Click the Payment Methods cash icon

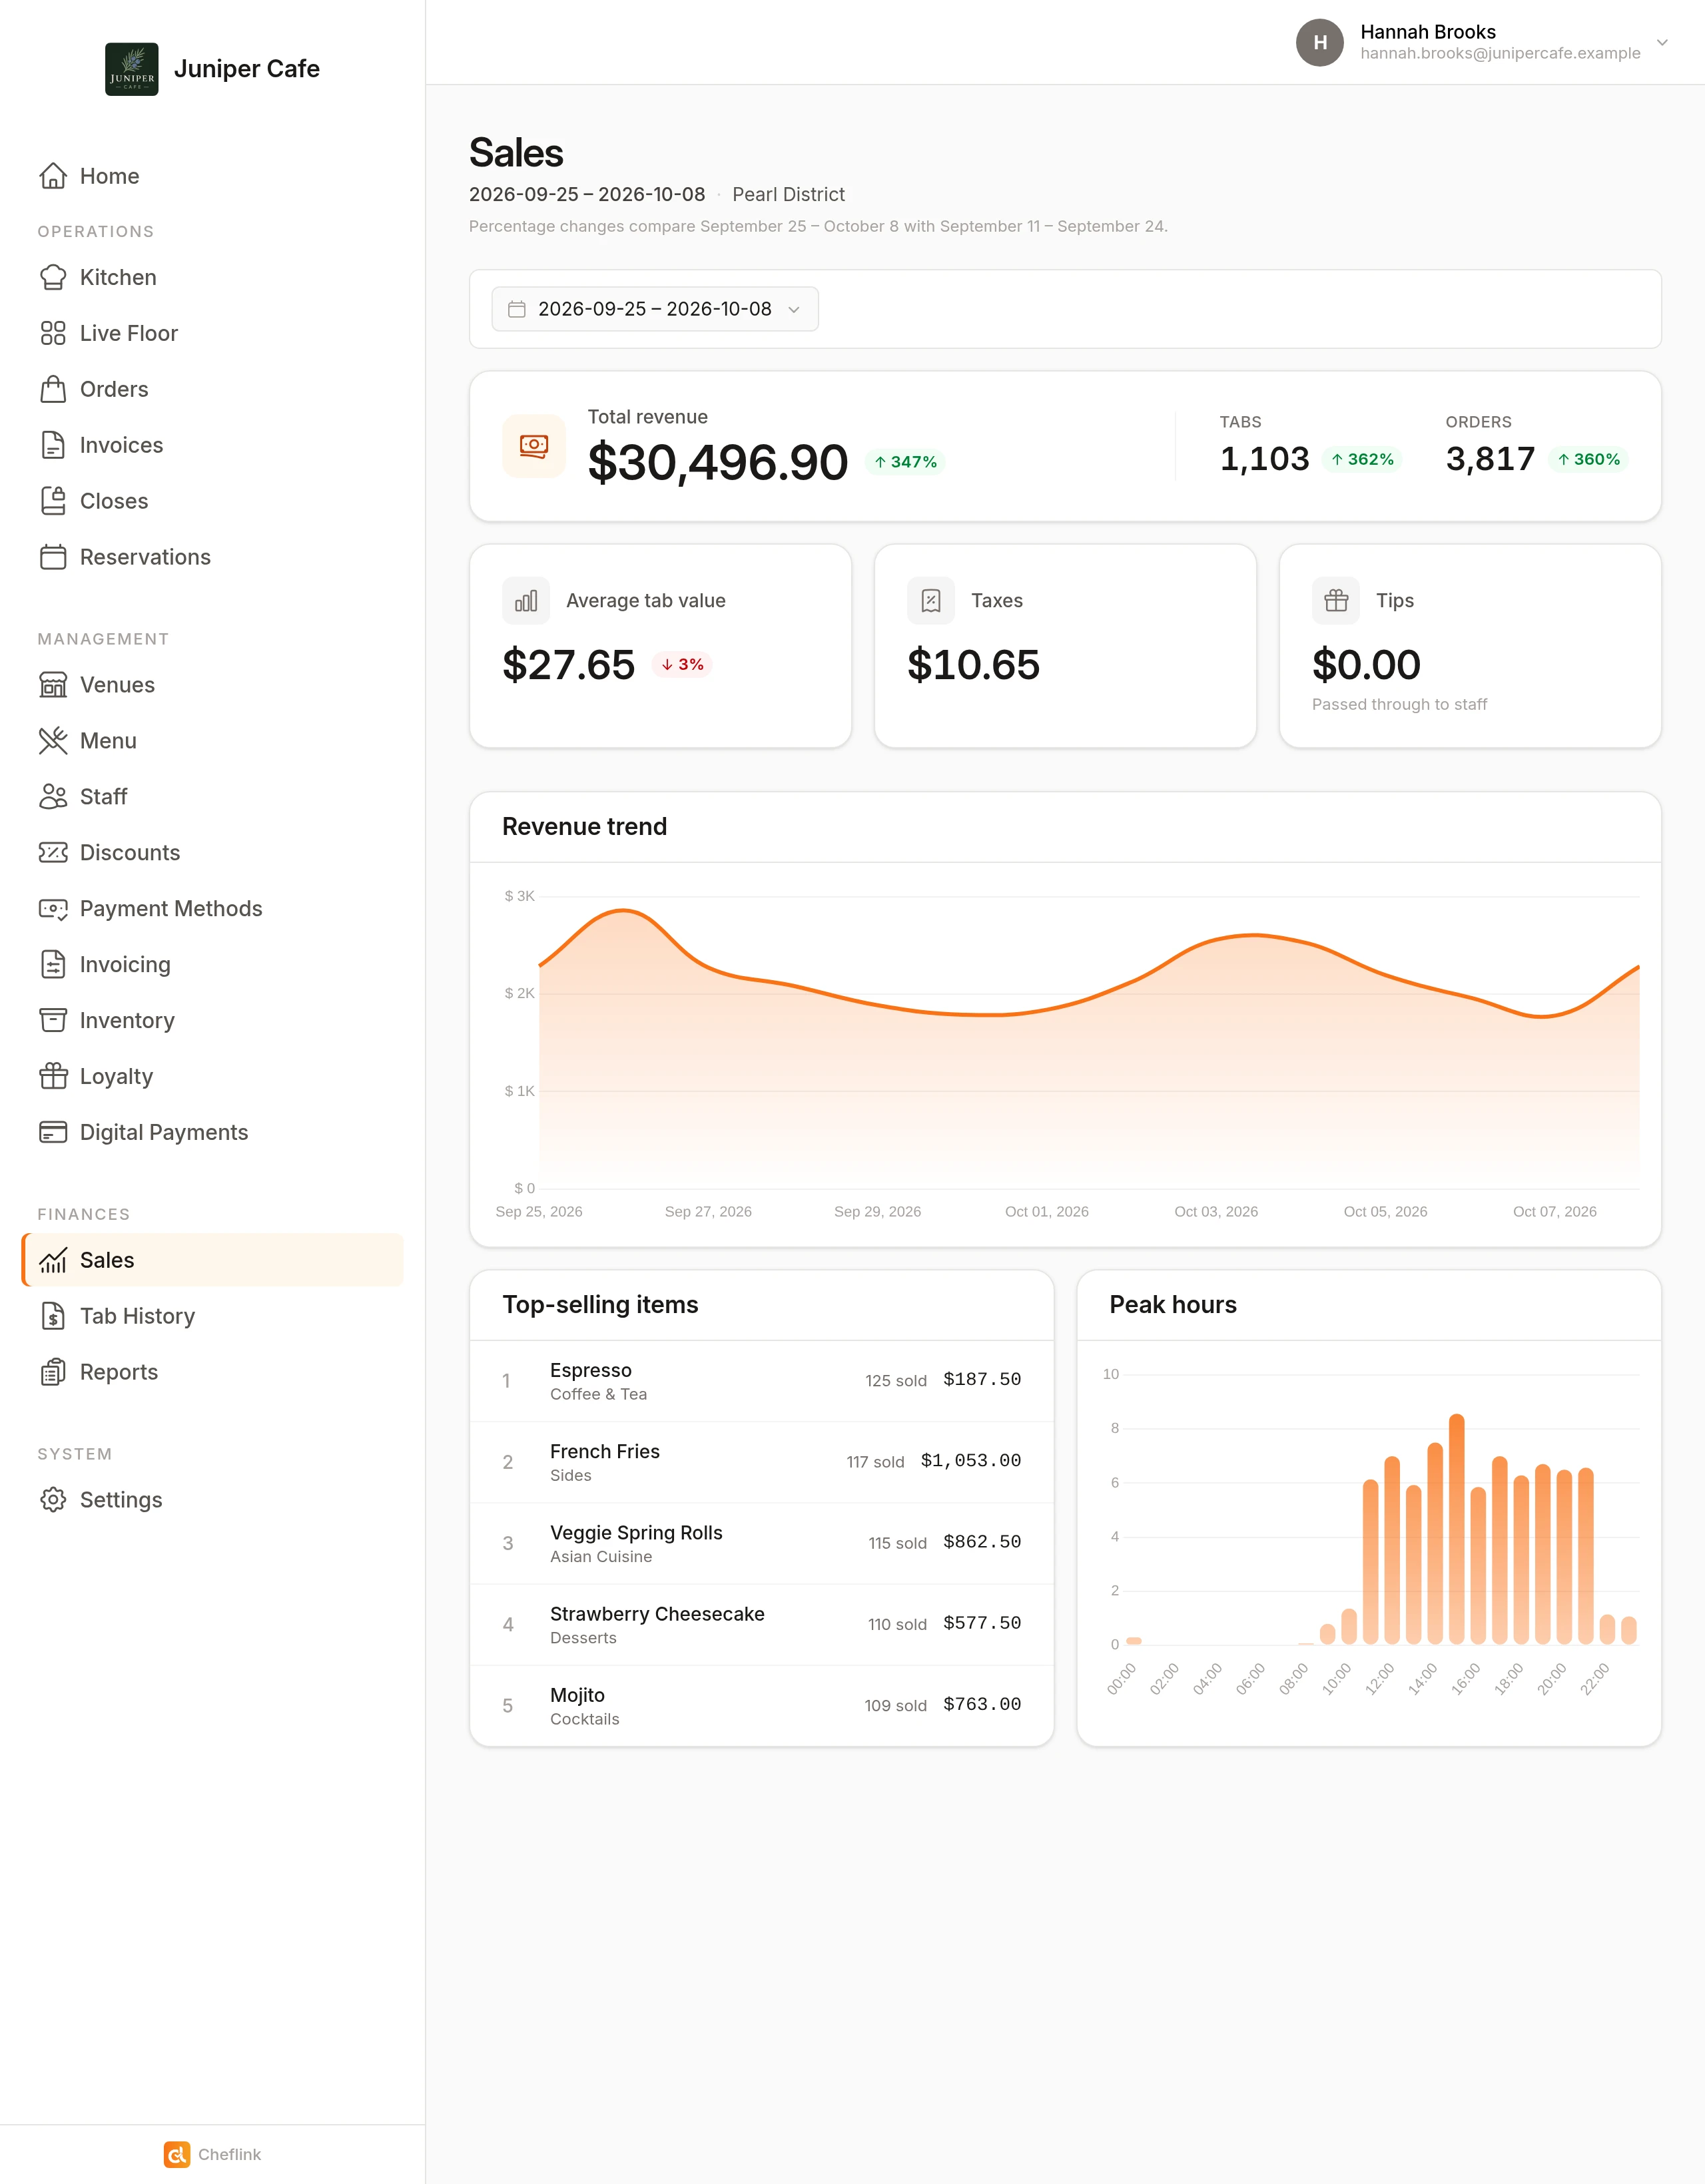coord(53,909)
